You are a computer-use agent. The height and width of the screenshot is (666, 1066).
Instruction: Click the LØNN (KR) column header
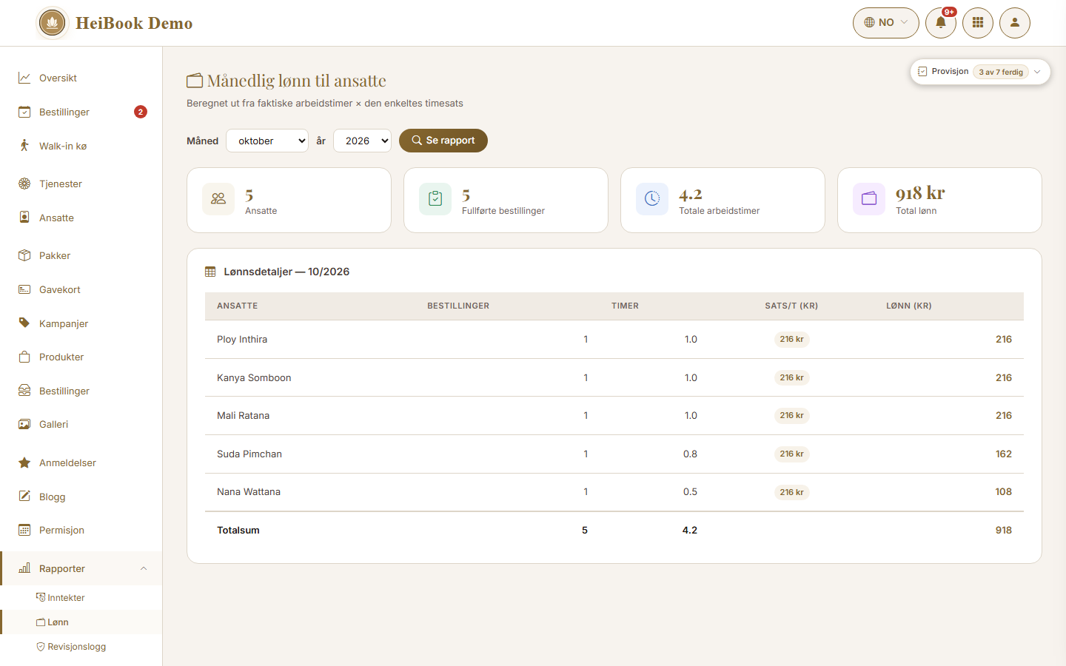[909, 306]
